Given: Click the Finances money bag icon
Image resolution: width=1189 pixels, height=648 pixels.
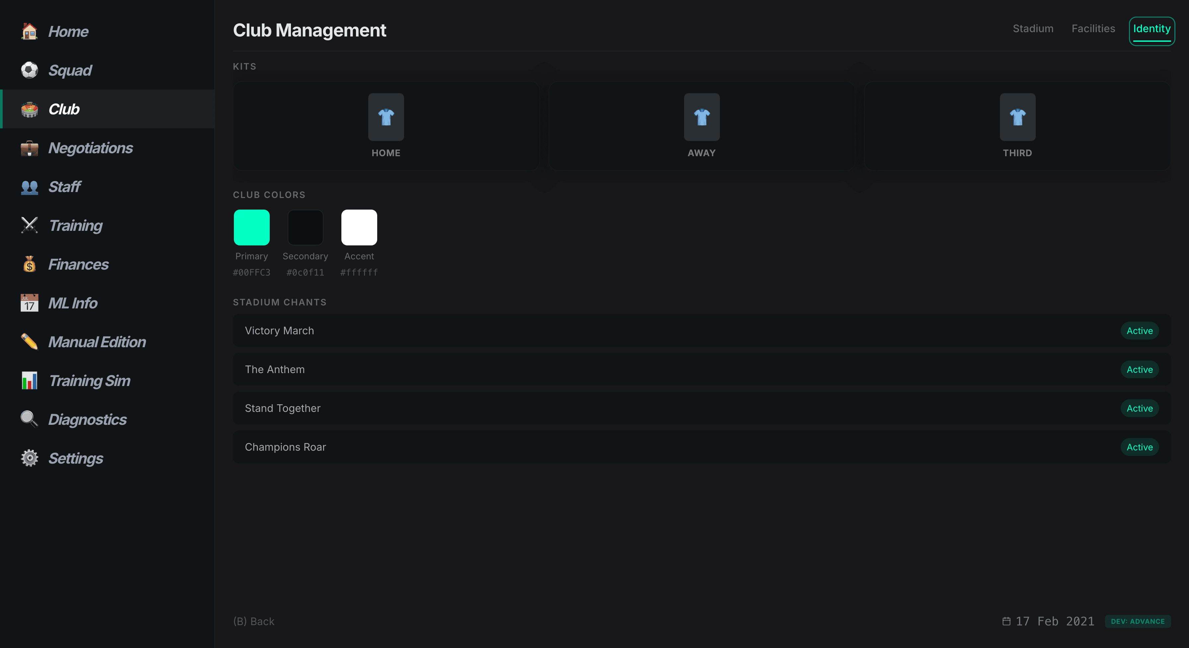Looking at the screenshot, I should pos(30,264).
